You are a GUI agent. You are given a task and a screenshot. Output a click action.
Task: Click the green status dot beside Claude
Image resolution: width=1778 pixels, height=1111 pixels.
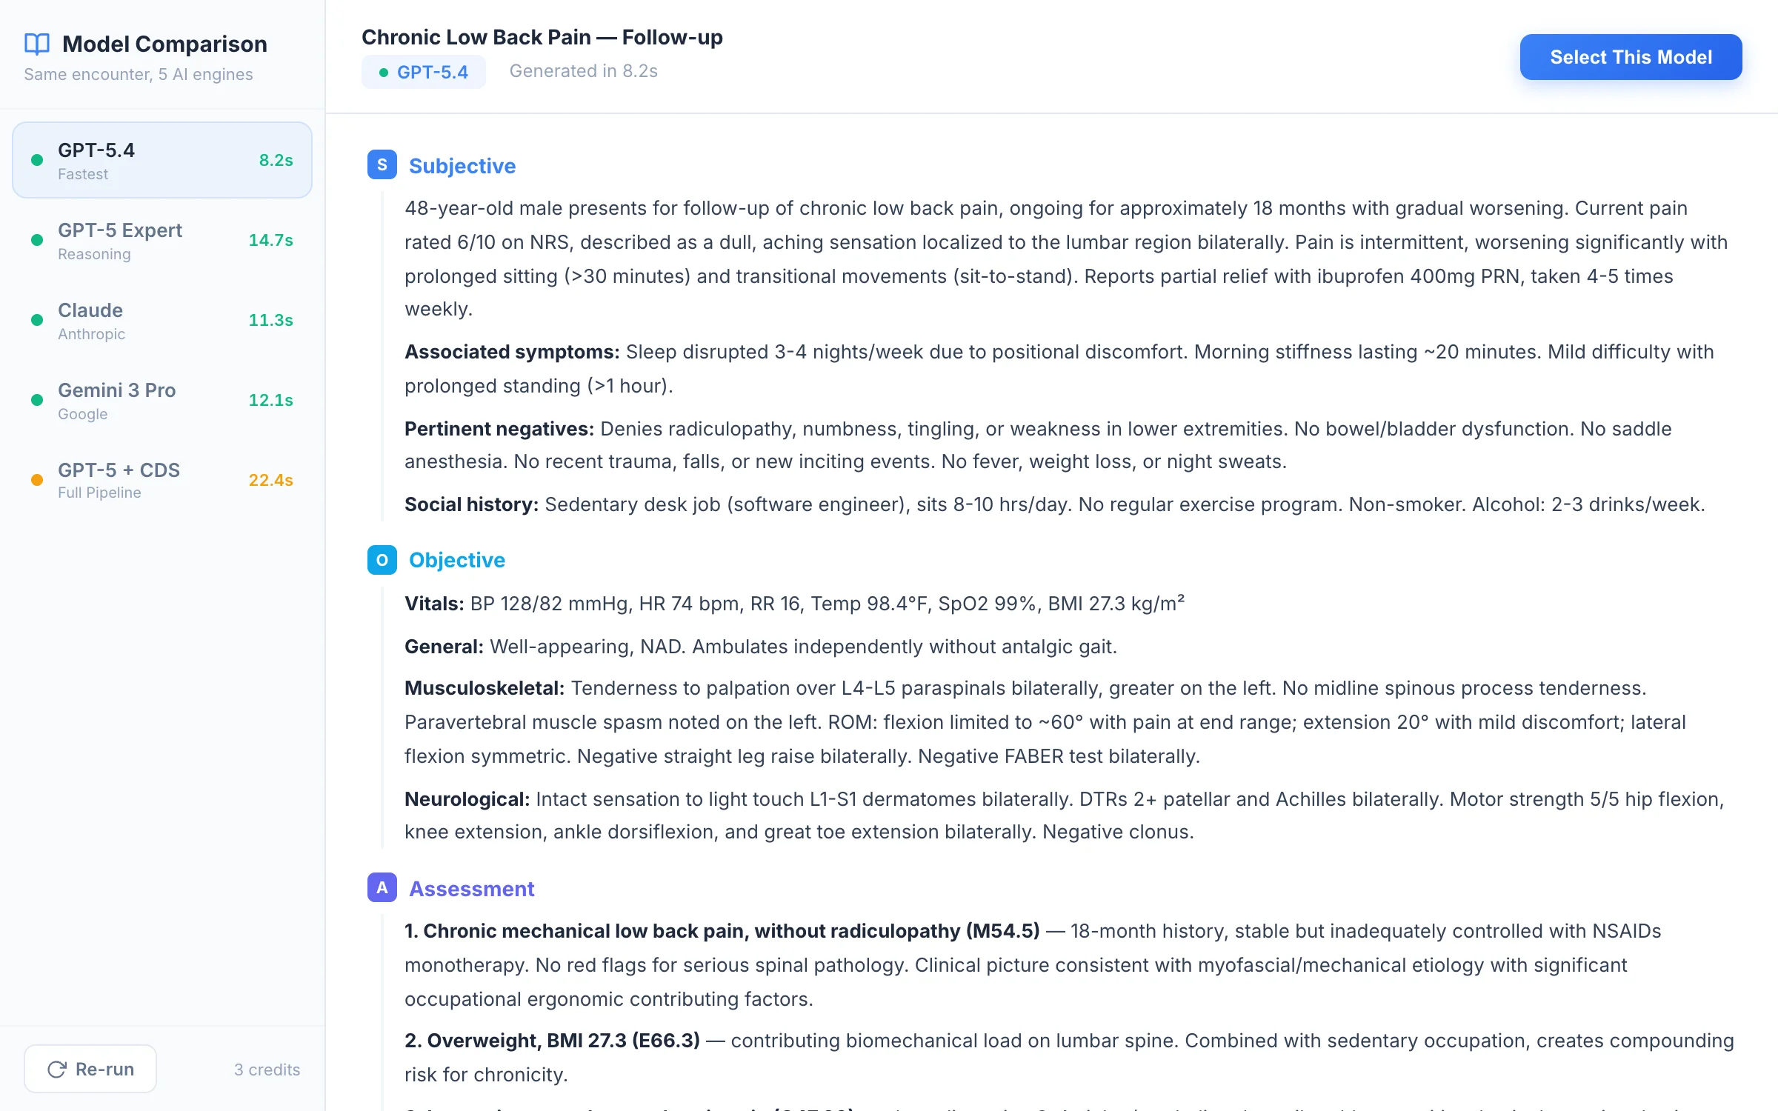click(37, 320)
